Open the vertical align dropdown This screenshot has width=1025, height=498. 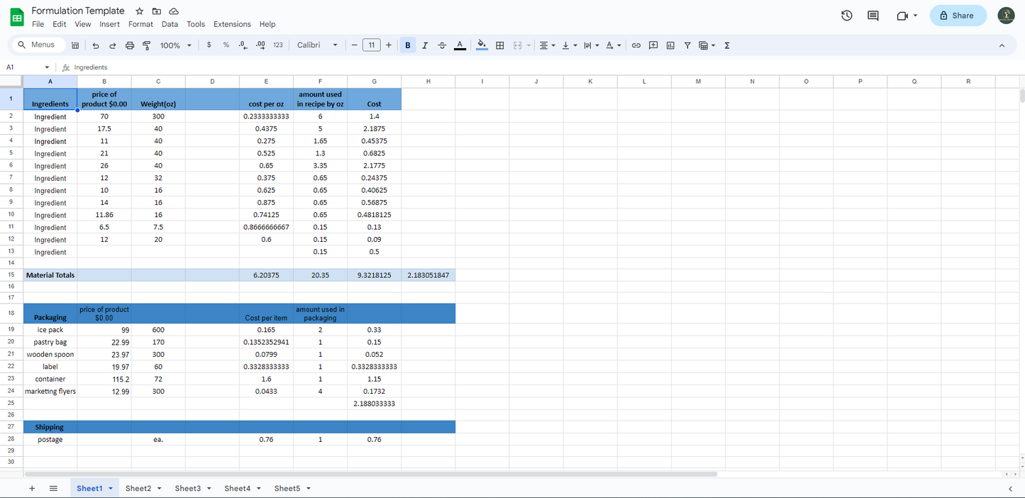(x=569, y=45)
